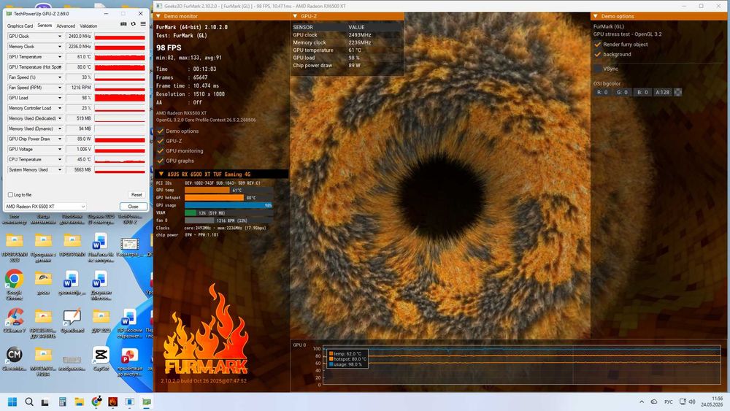The image size is (730, 411).
Task: Show hidden system tray icons
Action: (642, 402)
